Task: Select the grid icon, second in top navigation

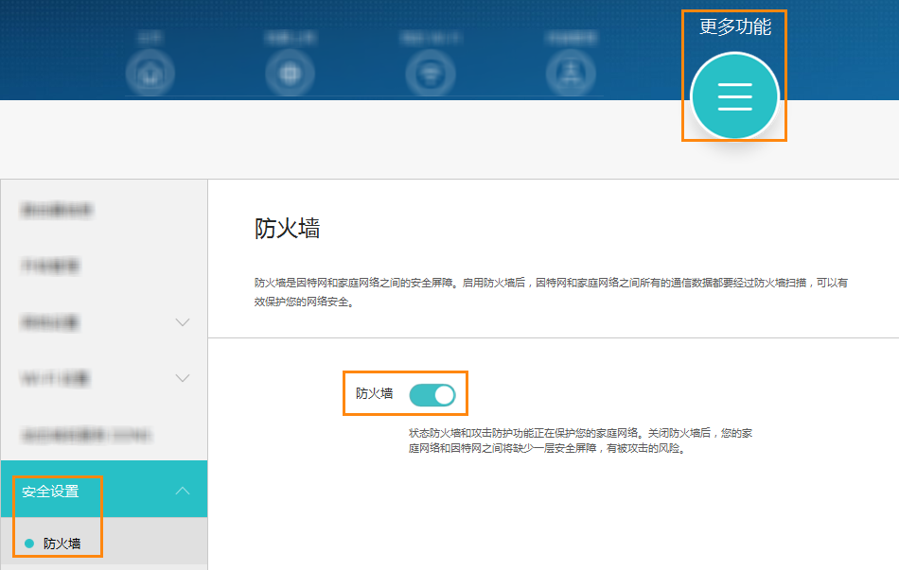Action: tap(290, 73)
